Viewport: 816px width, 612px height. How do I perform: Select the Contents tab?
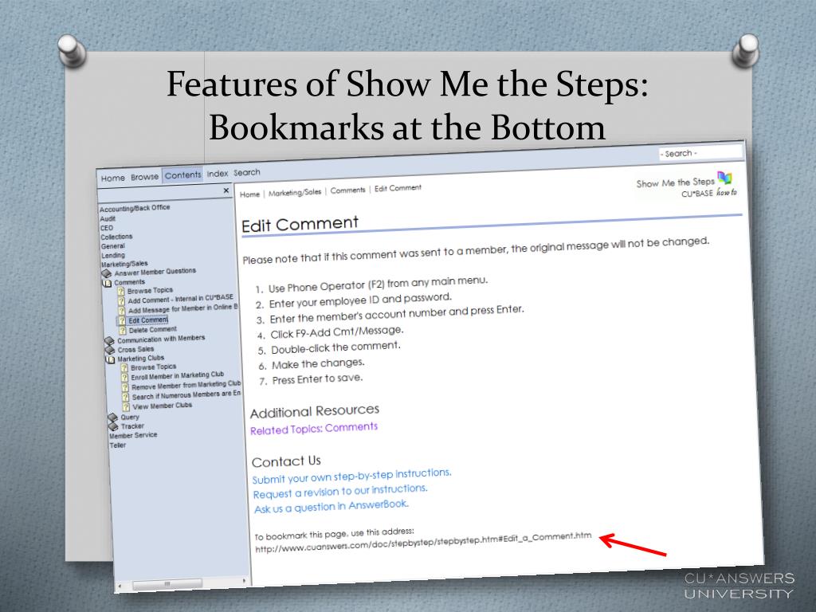(x=182, y=175)
